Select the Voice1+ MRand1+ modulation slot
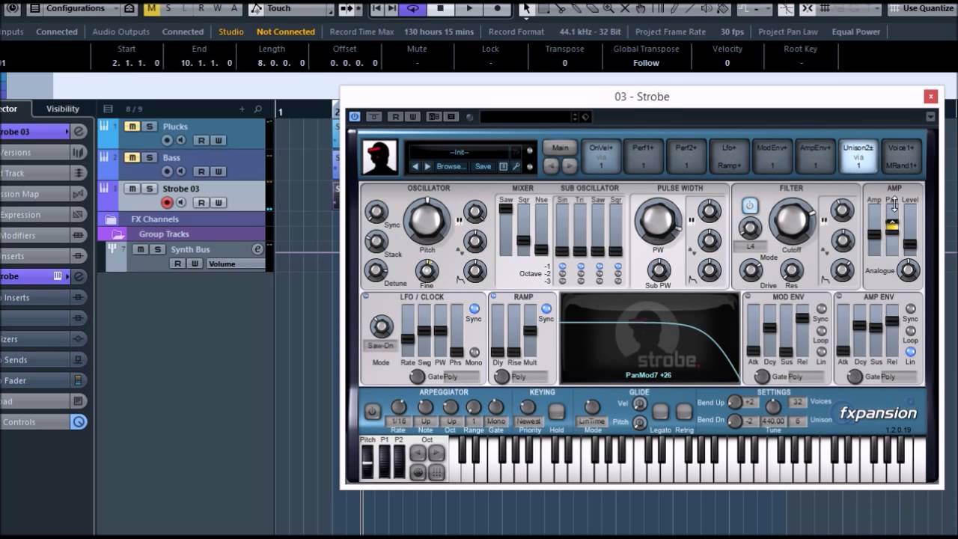Image resolution: width=958 pixels, height=539 pixels. pos(901,156)
